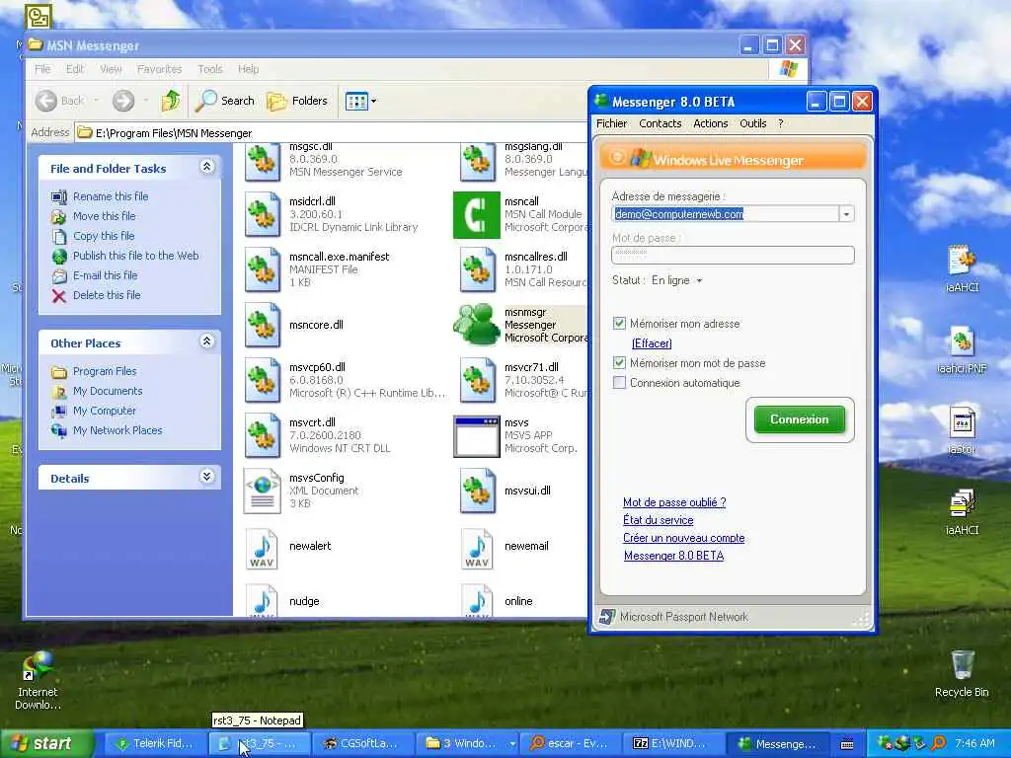This screenshot has width=1011, height=758.
Task: Select the Internet Download desktop shortcut
Action: [x=38, y=667]
